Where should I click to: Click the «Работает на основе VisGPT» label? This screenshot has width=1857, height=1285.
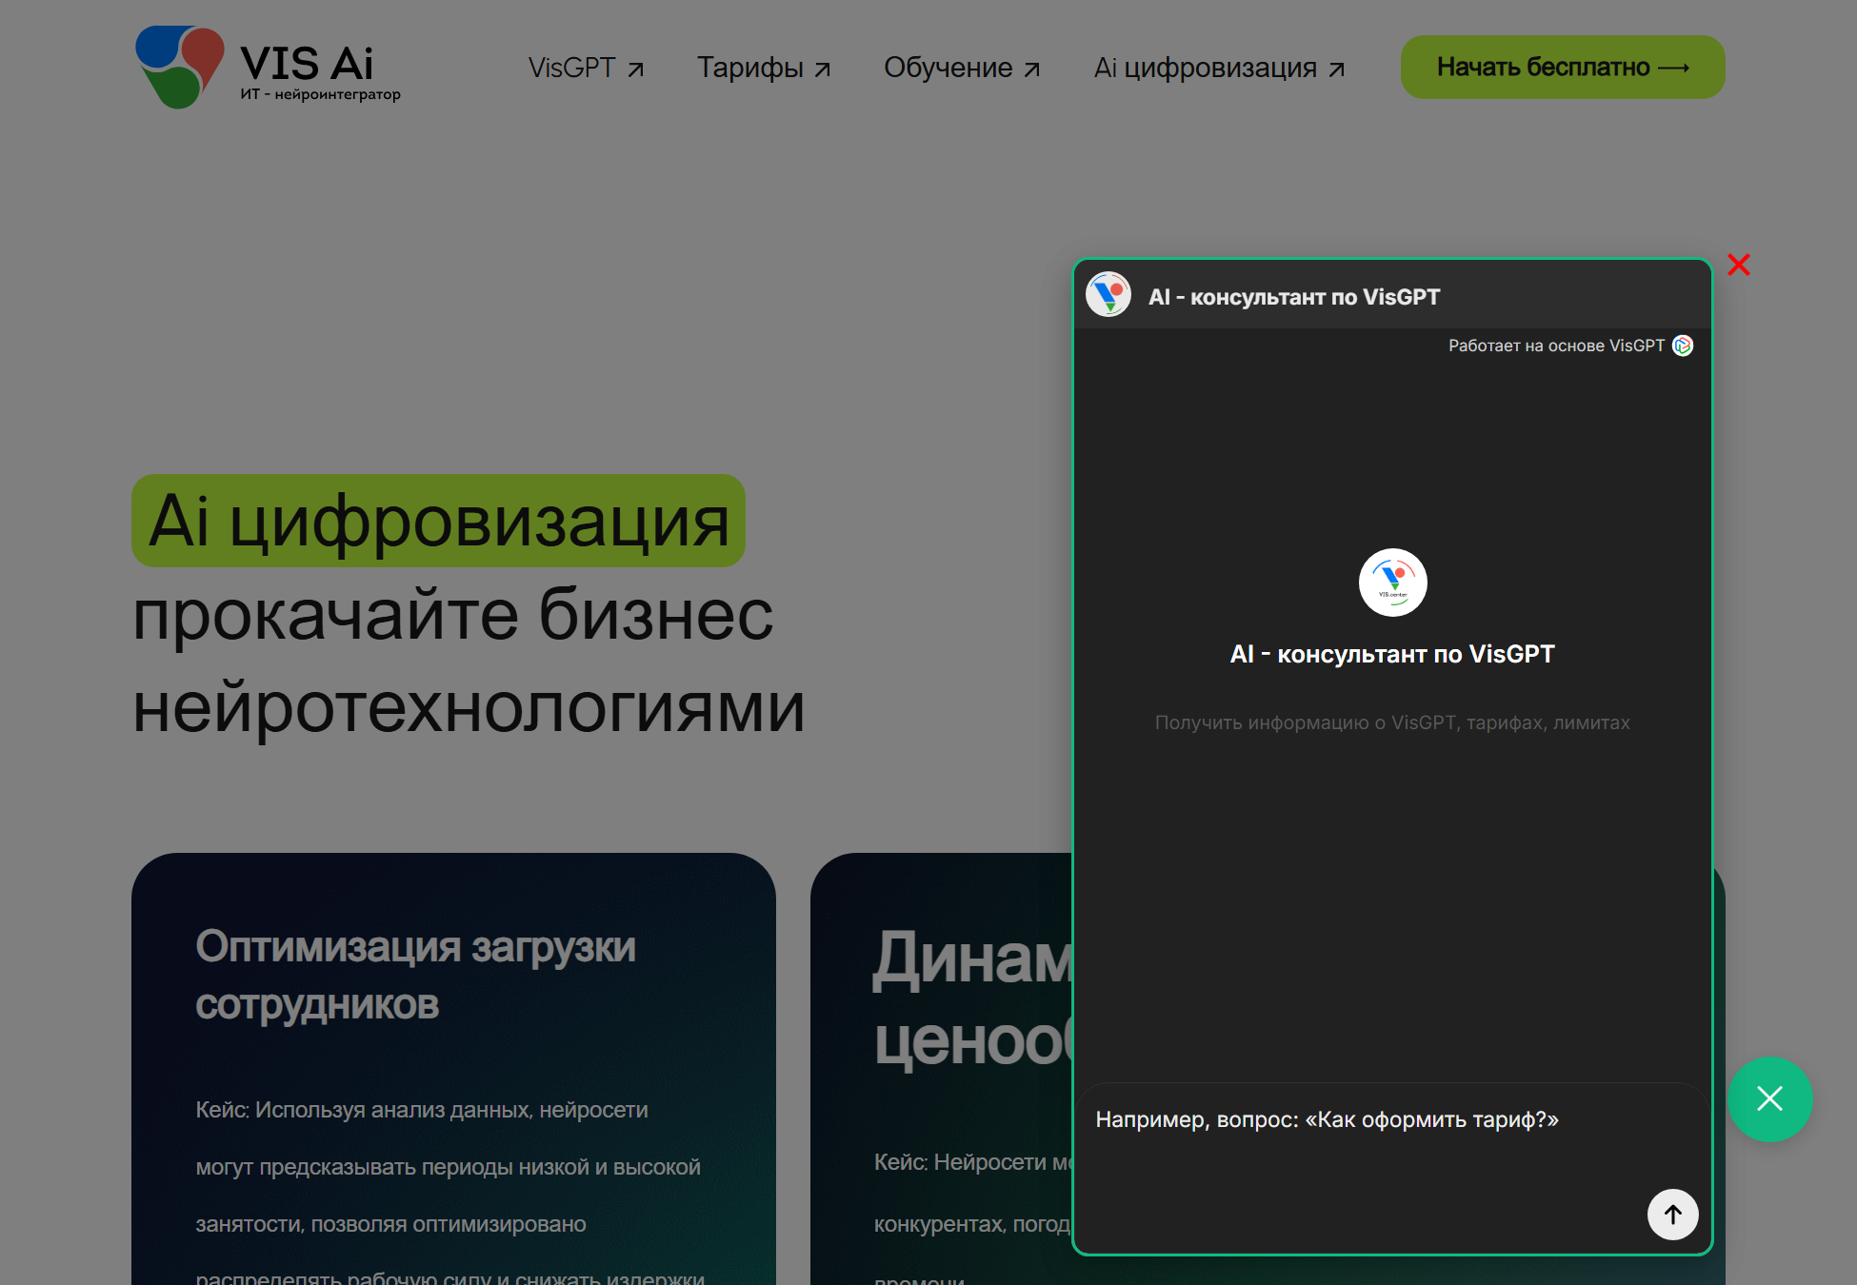coord(1554,346)
